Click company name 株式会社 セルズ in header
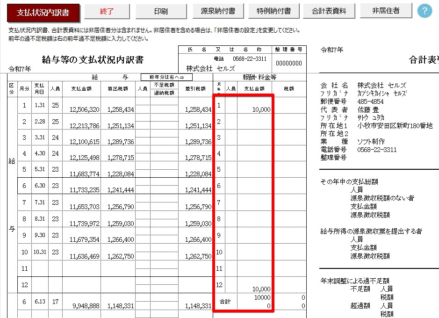The width and height of the screenshot is (439, 318). coord(204,68)
